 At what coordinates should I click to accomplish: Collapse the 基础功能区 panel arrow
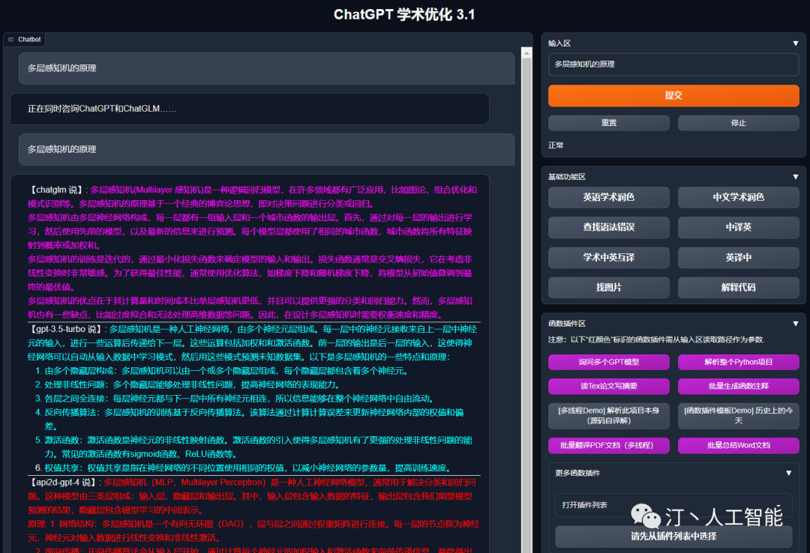pos(796,177)
